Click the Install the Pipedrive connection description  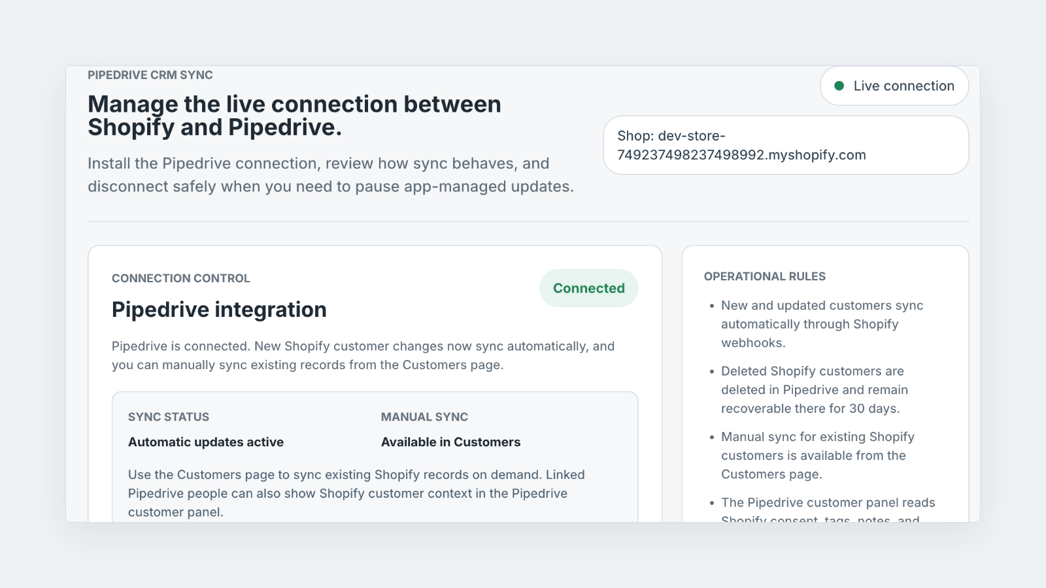pos(331,175)
